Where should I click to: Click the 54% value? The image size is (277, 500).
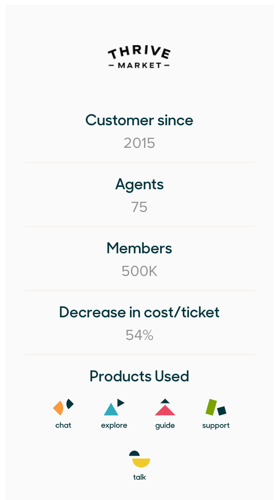point(139,336)
